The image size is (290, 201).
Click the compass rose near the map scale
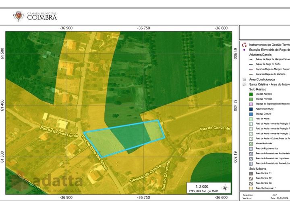(225, 188)
